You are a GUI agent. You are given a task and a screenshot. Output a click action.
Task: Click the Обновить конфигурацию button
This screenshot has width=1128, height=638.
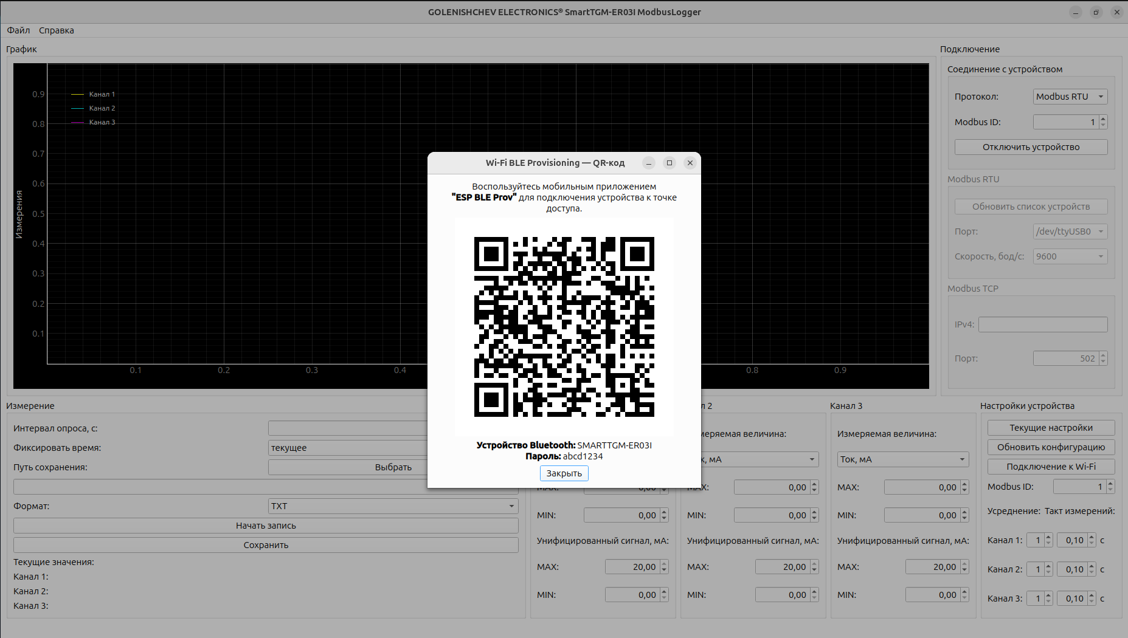(x=1051, y=447)
